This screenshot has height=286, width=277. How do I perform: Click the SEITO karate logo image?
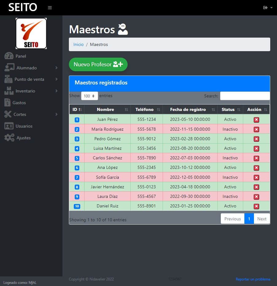click(x=31, y=34)
